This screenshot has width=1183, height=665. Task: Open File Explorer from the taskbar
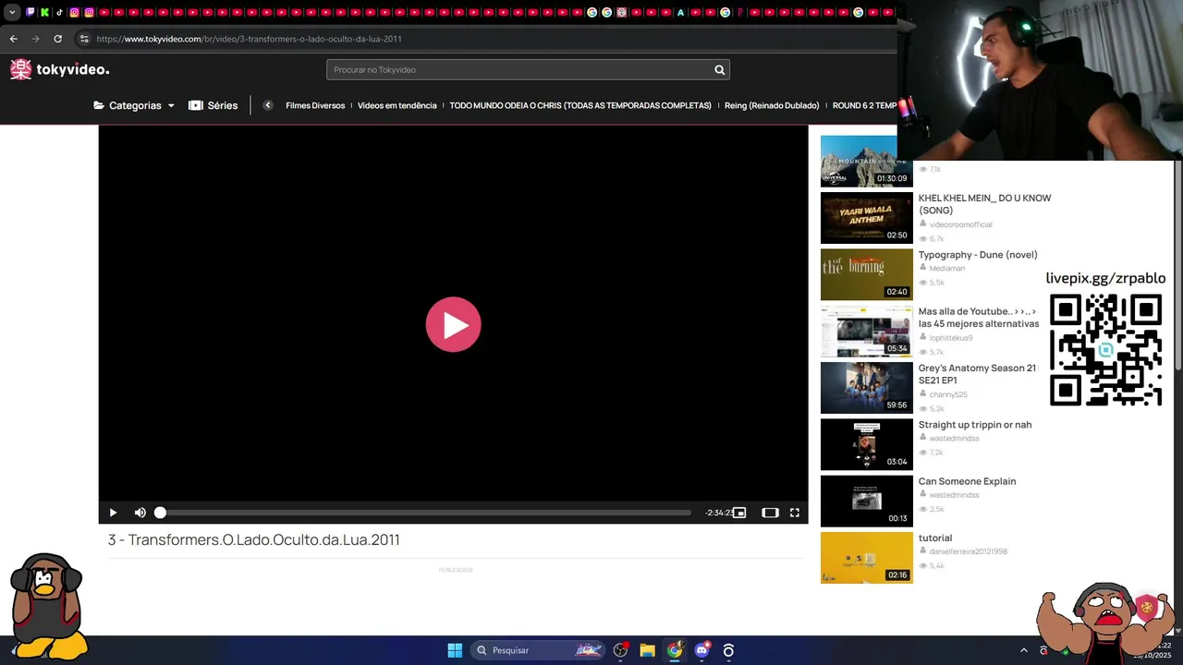pyautogui.click(x=647, y=650)
